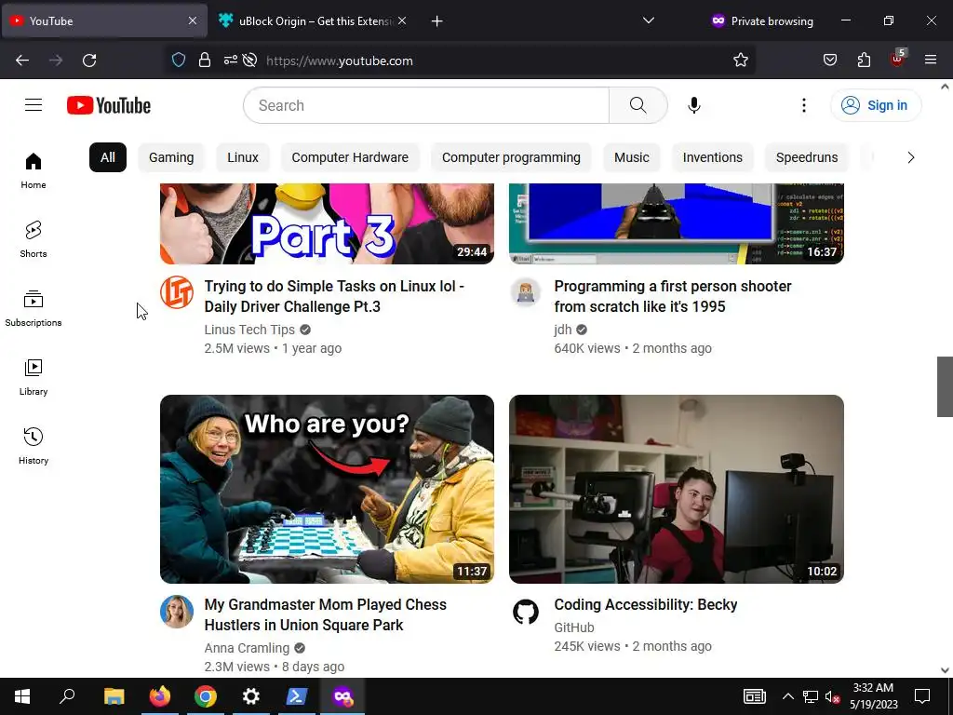The width and height of the screenshot is (953, 715).
Task: Click the GitHub channel avatar
Action: coord(526,611)
